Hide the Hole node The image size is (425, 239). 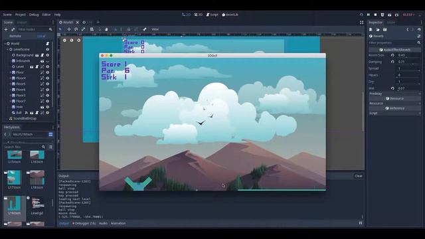[x=48, y=107]
